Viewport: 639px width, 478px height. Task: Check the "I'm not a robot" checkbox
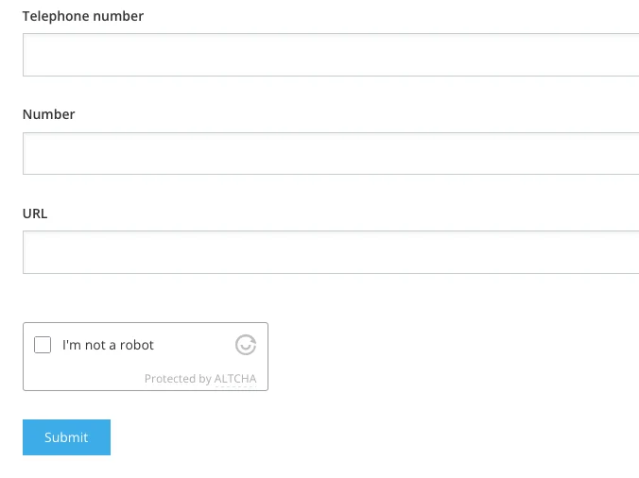pyautogui.click(x=43, y=345)
